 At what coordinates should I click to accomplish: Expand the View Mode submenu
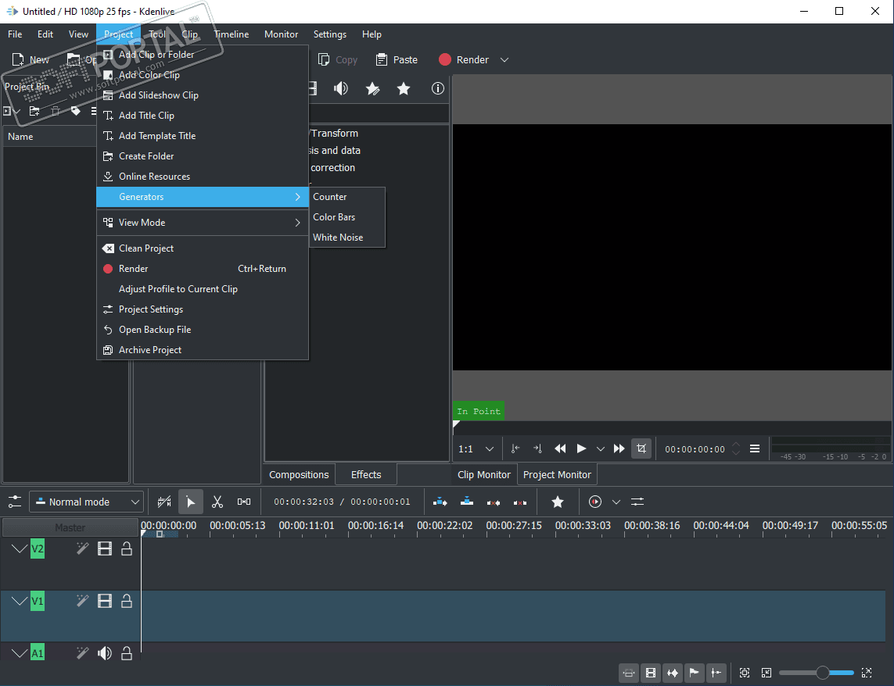pyautogui.click(x=203, y=222)
